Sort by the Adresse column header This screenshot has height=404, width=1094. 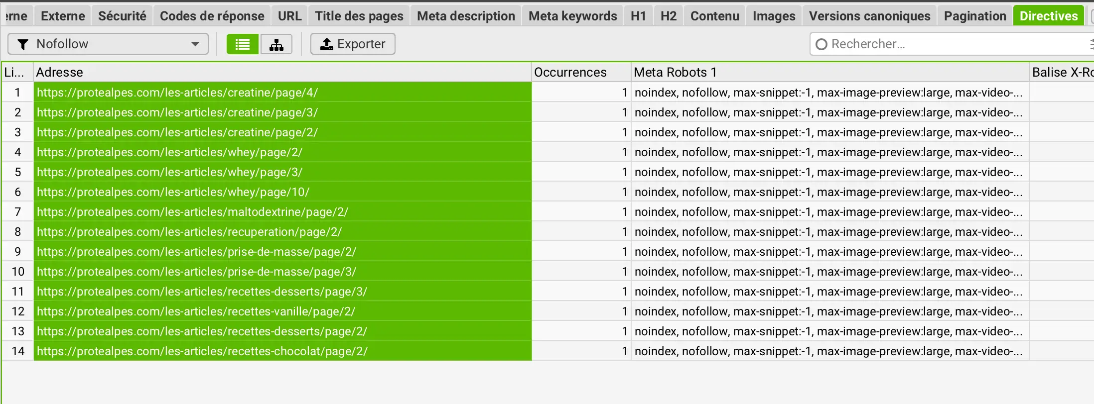pyautogui.click(x=282, y=72)
